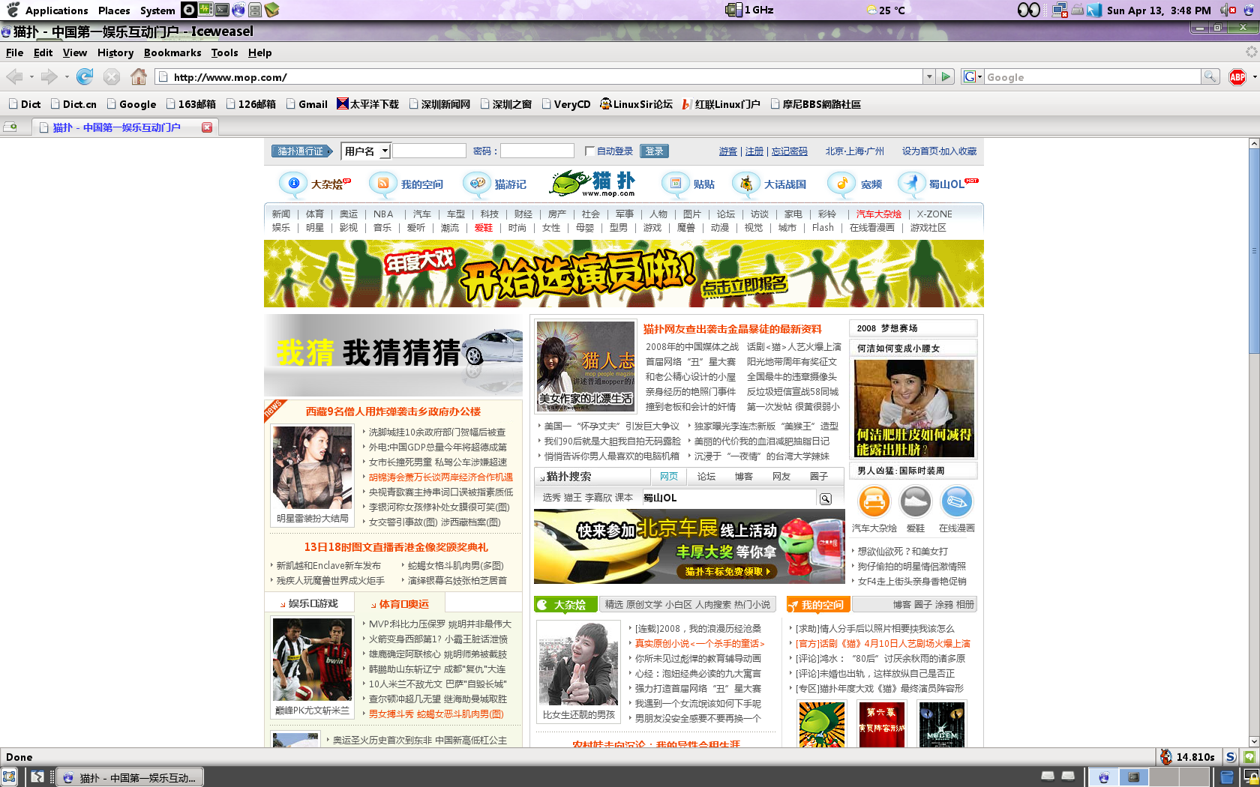Open 猫游记 icon in site header
The image size is (1260, 787).
coord(477,184)
